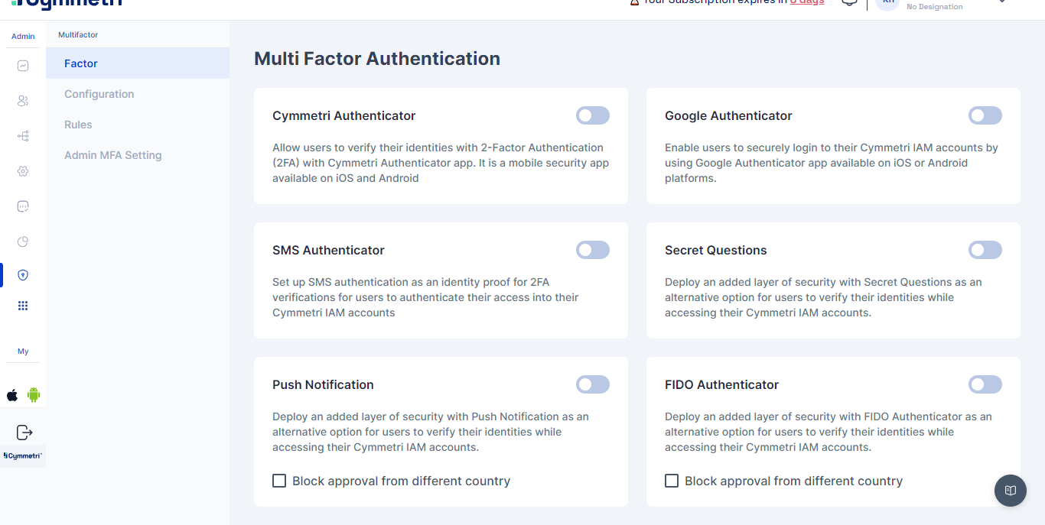Turn on the Google Authenticator switch
This screenshot has width=1045, height=525.
[985, 115]
